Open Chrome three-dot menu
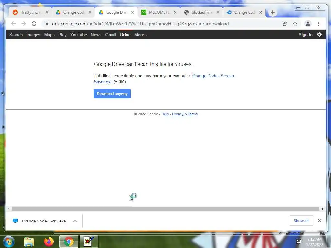This screenshot has width=331, height=248. tap(318, 24)
